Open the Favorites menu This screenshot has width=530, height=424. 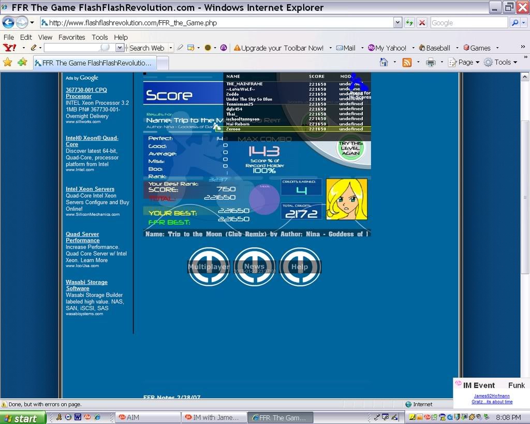pyautogui.click(x=71, y=37)
